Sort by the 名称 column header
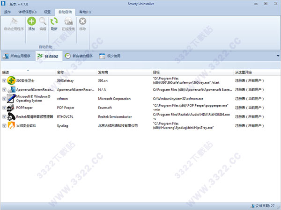 [76, 72]
